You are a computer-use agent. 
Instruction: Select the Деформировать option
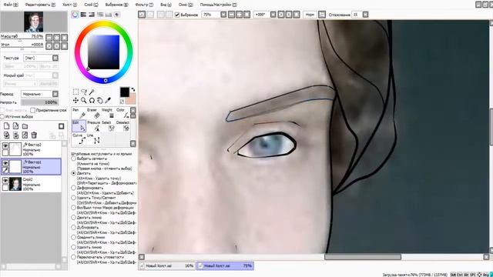[x=74, y=188]
